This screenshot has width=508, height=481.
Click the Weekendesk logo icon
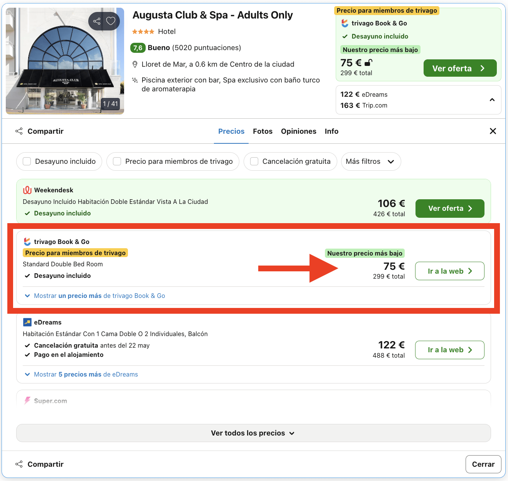(27, 190)
